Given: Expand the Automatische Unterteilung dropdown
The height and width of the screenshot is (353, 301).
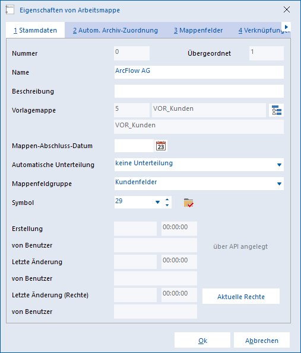Looking at the screenshot, I should coord(279,165).
